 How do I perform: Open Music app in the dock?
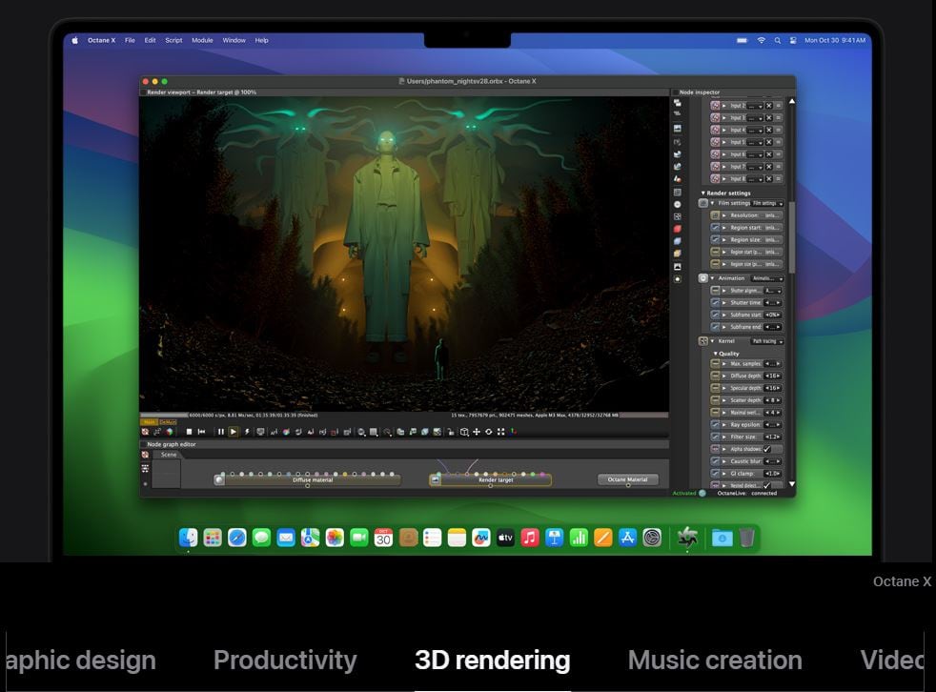click(530, 538)
